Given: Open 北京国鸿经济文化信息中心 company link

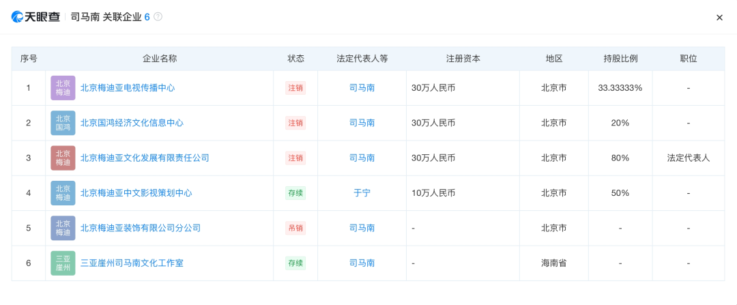Looking at the screenshot, I should tap(132, 123).
